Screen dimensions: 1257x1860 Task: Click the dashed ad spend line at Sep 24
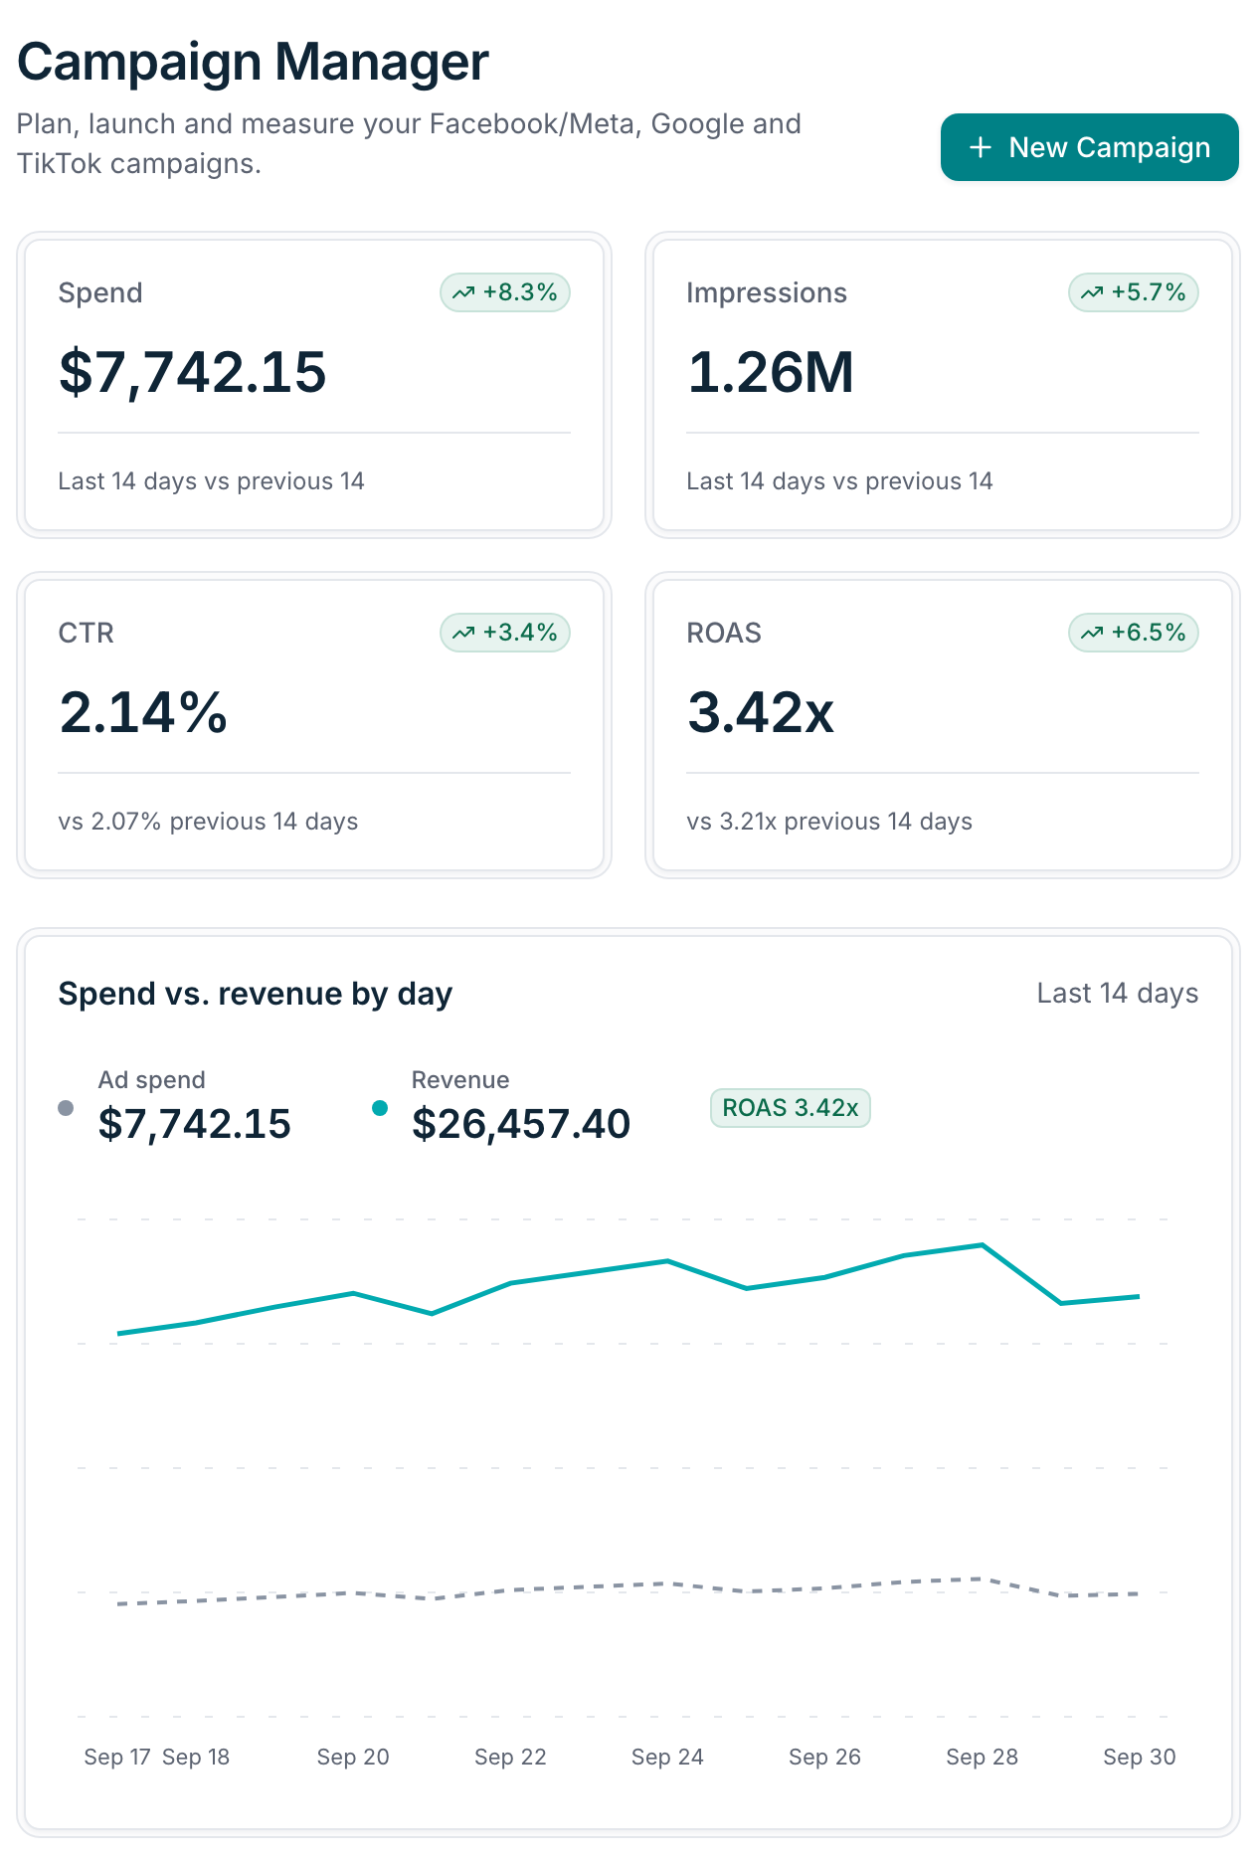tap(667, 1582)
